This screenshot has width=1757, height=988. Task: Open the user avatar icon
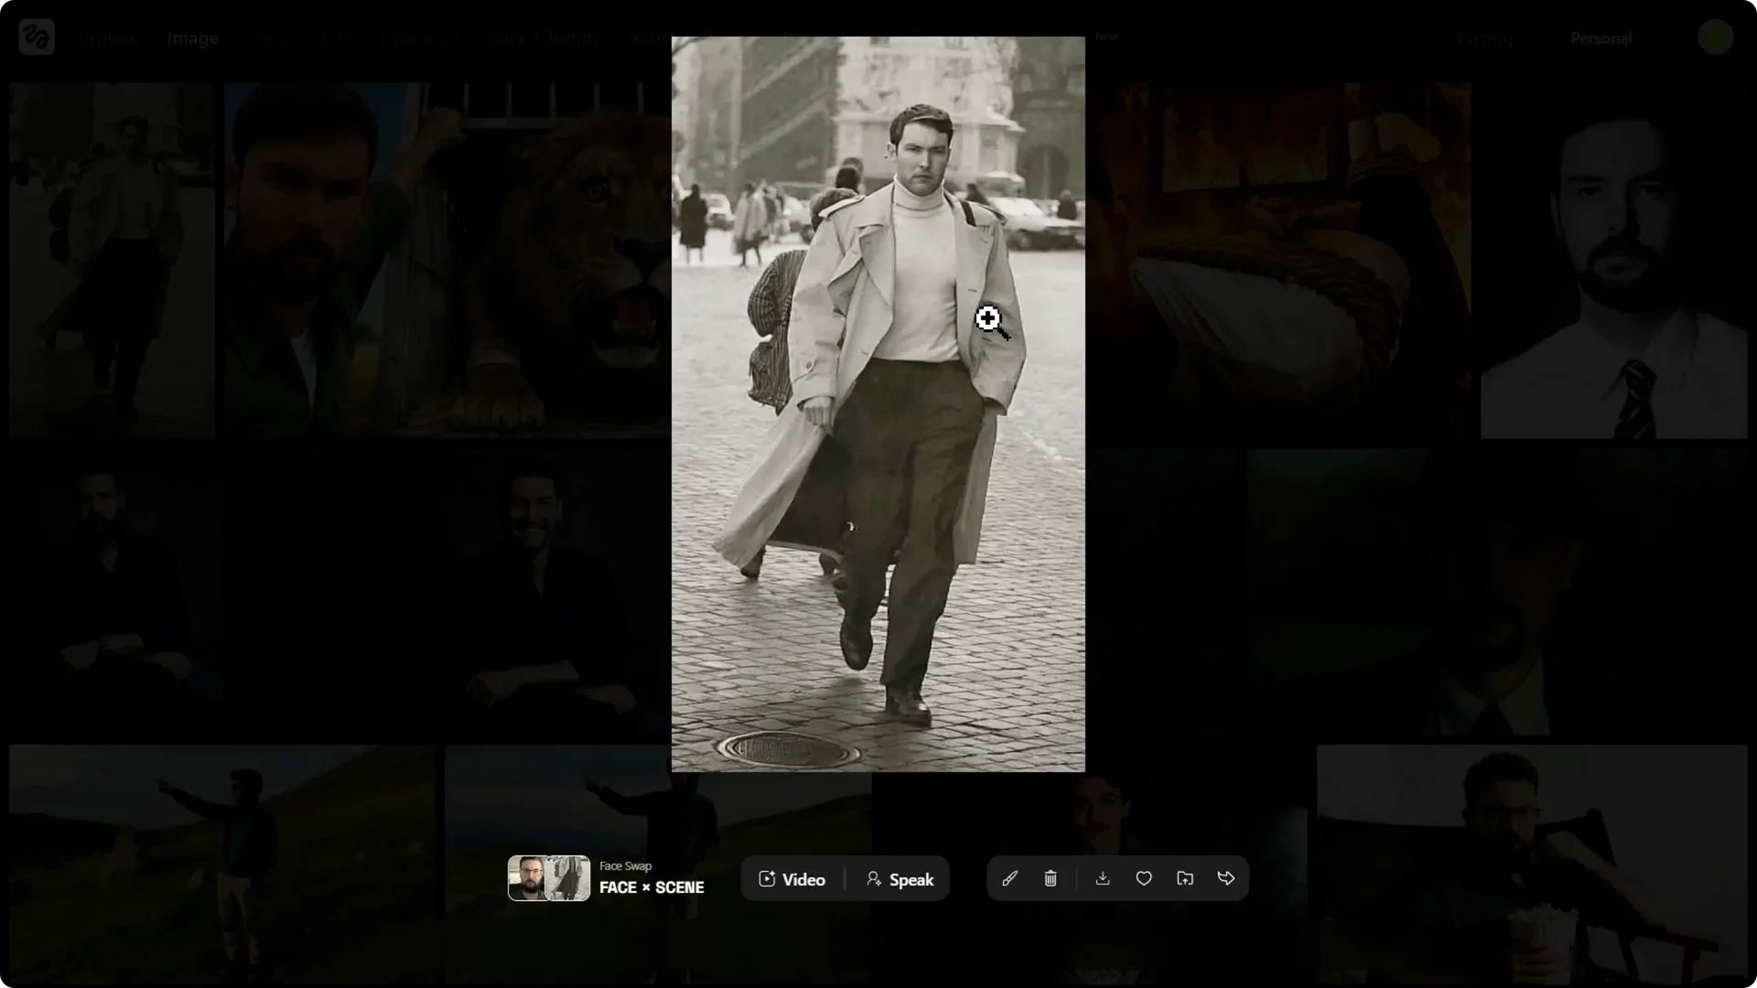click(x=1715, y=38)
